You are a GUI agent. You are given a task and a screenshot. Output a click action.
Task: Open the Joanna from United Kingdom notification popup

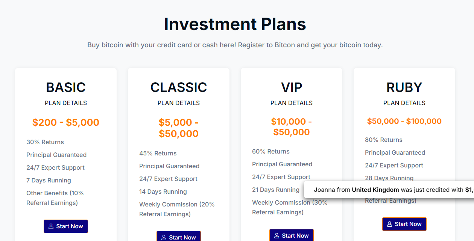(389, 190)
